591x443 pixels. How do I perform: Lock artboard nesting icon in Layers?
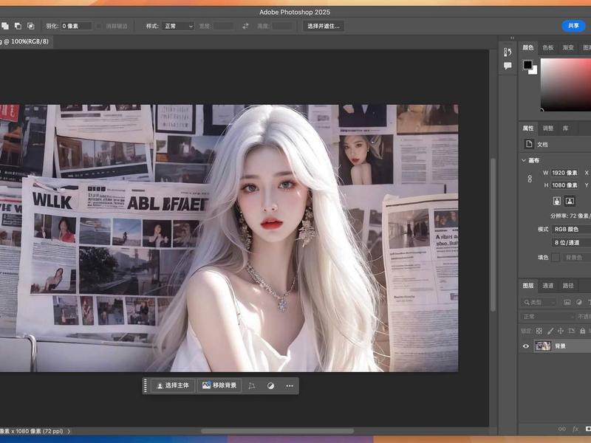[571, 331]
